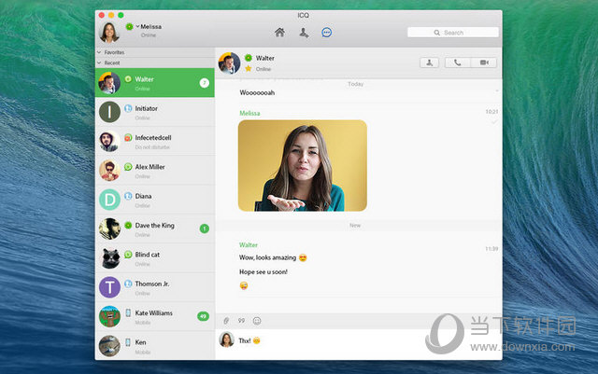Screen dimensions: 598x374
Task: Open the emoji smiley picker
Action: coord(257,321)
